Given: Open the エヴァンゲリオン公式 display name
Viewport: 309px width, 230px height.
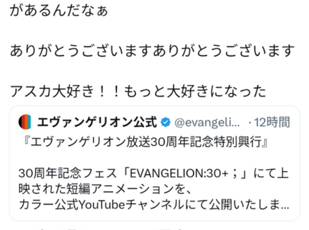Looking at the screenshot, I should click(x=97, y=122).
